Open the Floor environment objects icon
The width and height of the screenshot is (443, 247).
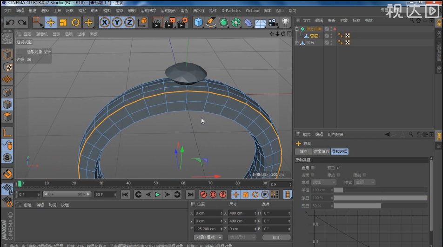pyautogui.click(x=261, y=22)
